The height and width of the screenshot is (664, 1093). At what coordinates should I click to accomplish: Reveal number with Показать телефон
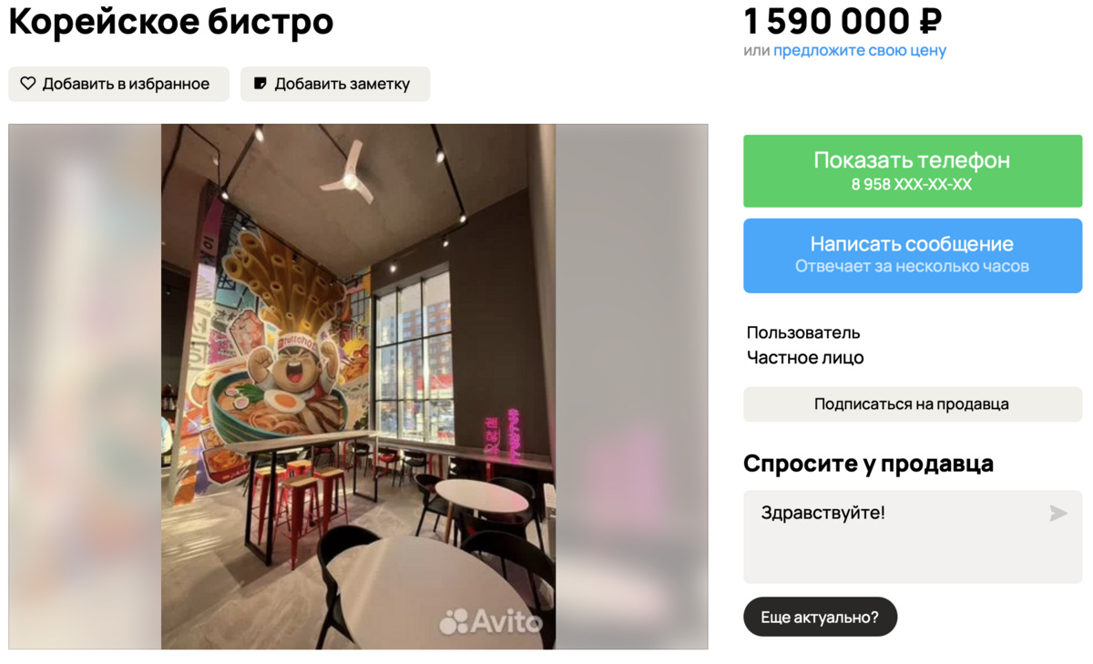pyautogui.click(x=913, y=171)
